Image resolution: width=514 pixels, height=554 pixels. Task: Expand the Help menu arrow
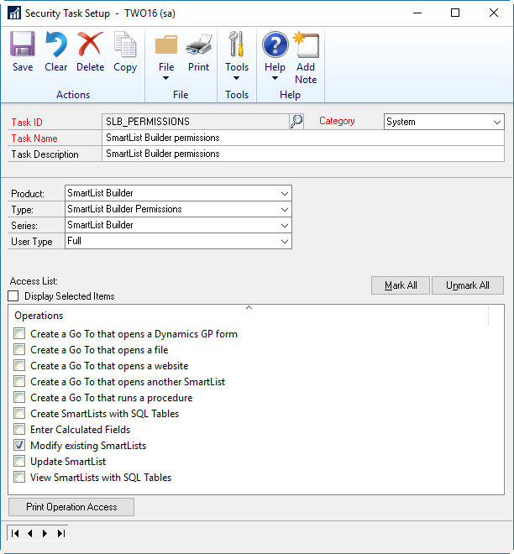275,78
